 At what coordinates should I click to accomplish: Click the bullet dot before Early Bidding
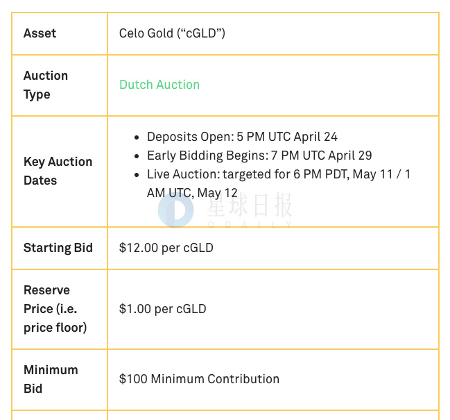point(137,156)
